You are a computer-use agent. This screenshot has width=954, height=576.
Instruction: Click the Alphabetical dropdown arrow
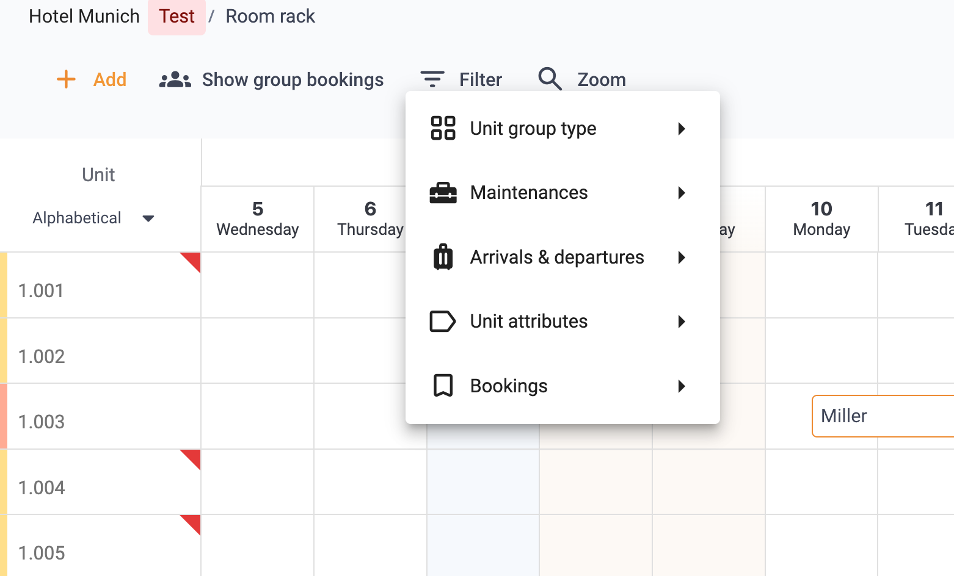(148, 218)
